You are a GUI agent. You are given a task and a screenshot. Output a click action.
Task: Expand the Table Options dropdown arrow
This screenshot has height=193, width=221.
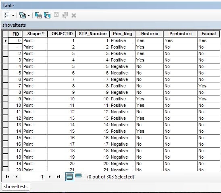[13, 15]
